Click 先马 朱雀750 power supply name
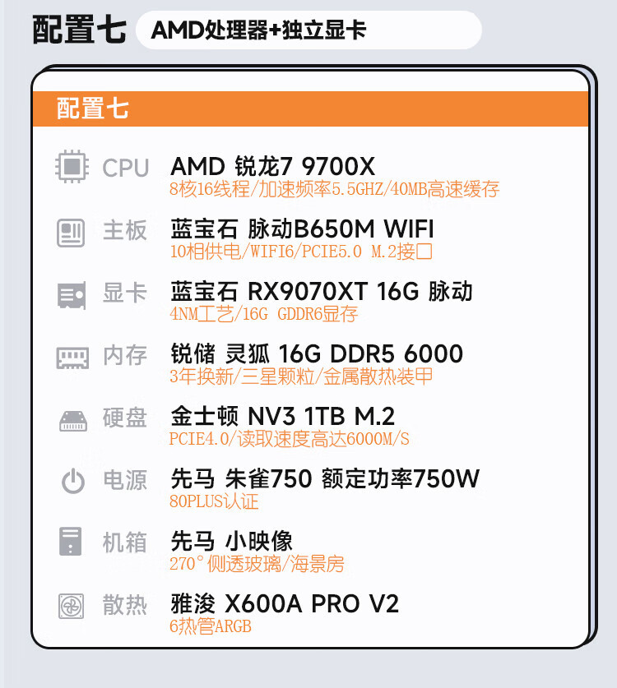The width and height of the screenshot is (617, 688). (x=325, y=478)
